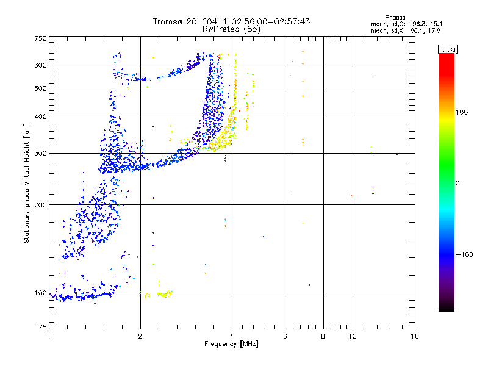
Task: Click the colorbar '100' tick label
Action: tap(462, 112)
